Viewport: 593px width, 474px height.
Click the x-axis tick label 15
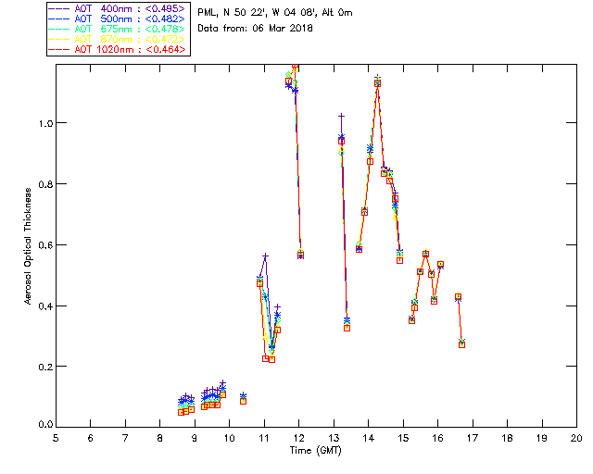click(x=403, y=438)
